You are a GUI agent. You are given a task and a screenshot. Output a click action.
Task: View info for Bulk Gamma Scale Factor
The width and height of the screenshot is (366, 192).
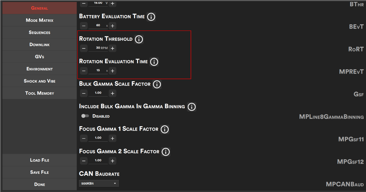click(x=157, y=84)
